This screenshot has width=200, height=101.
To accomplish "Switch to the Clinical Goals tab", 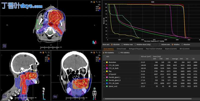I will [121, 49].
